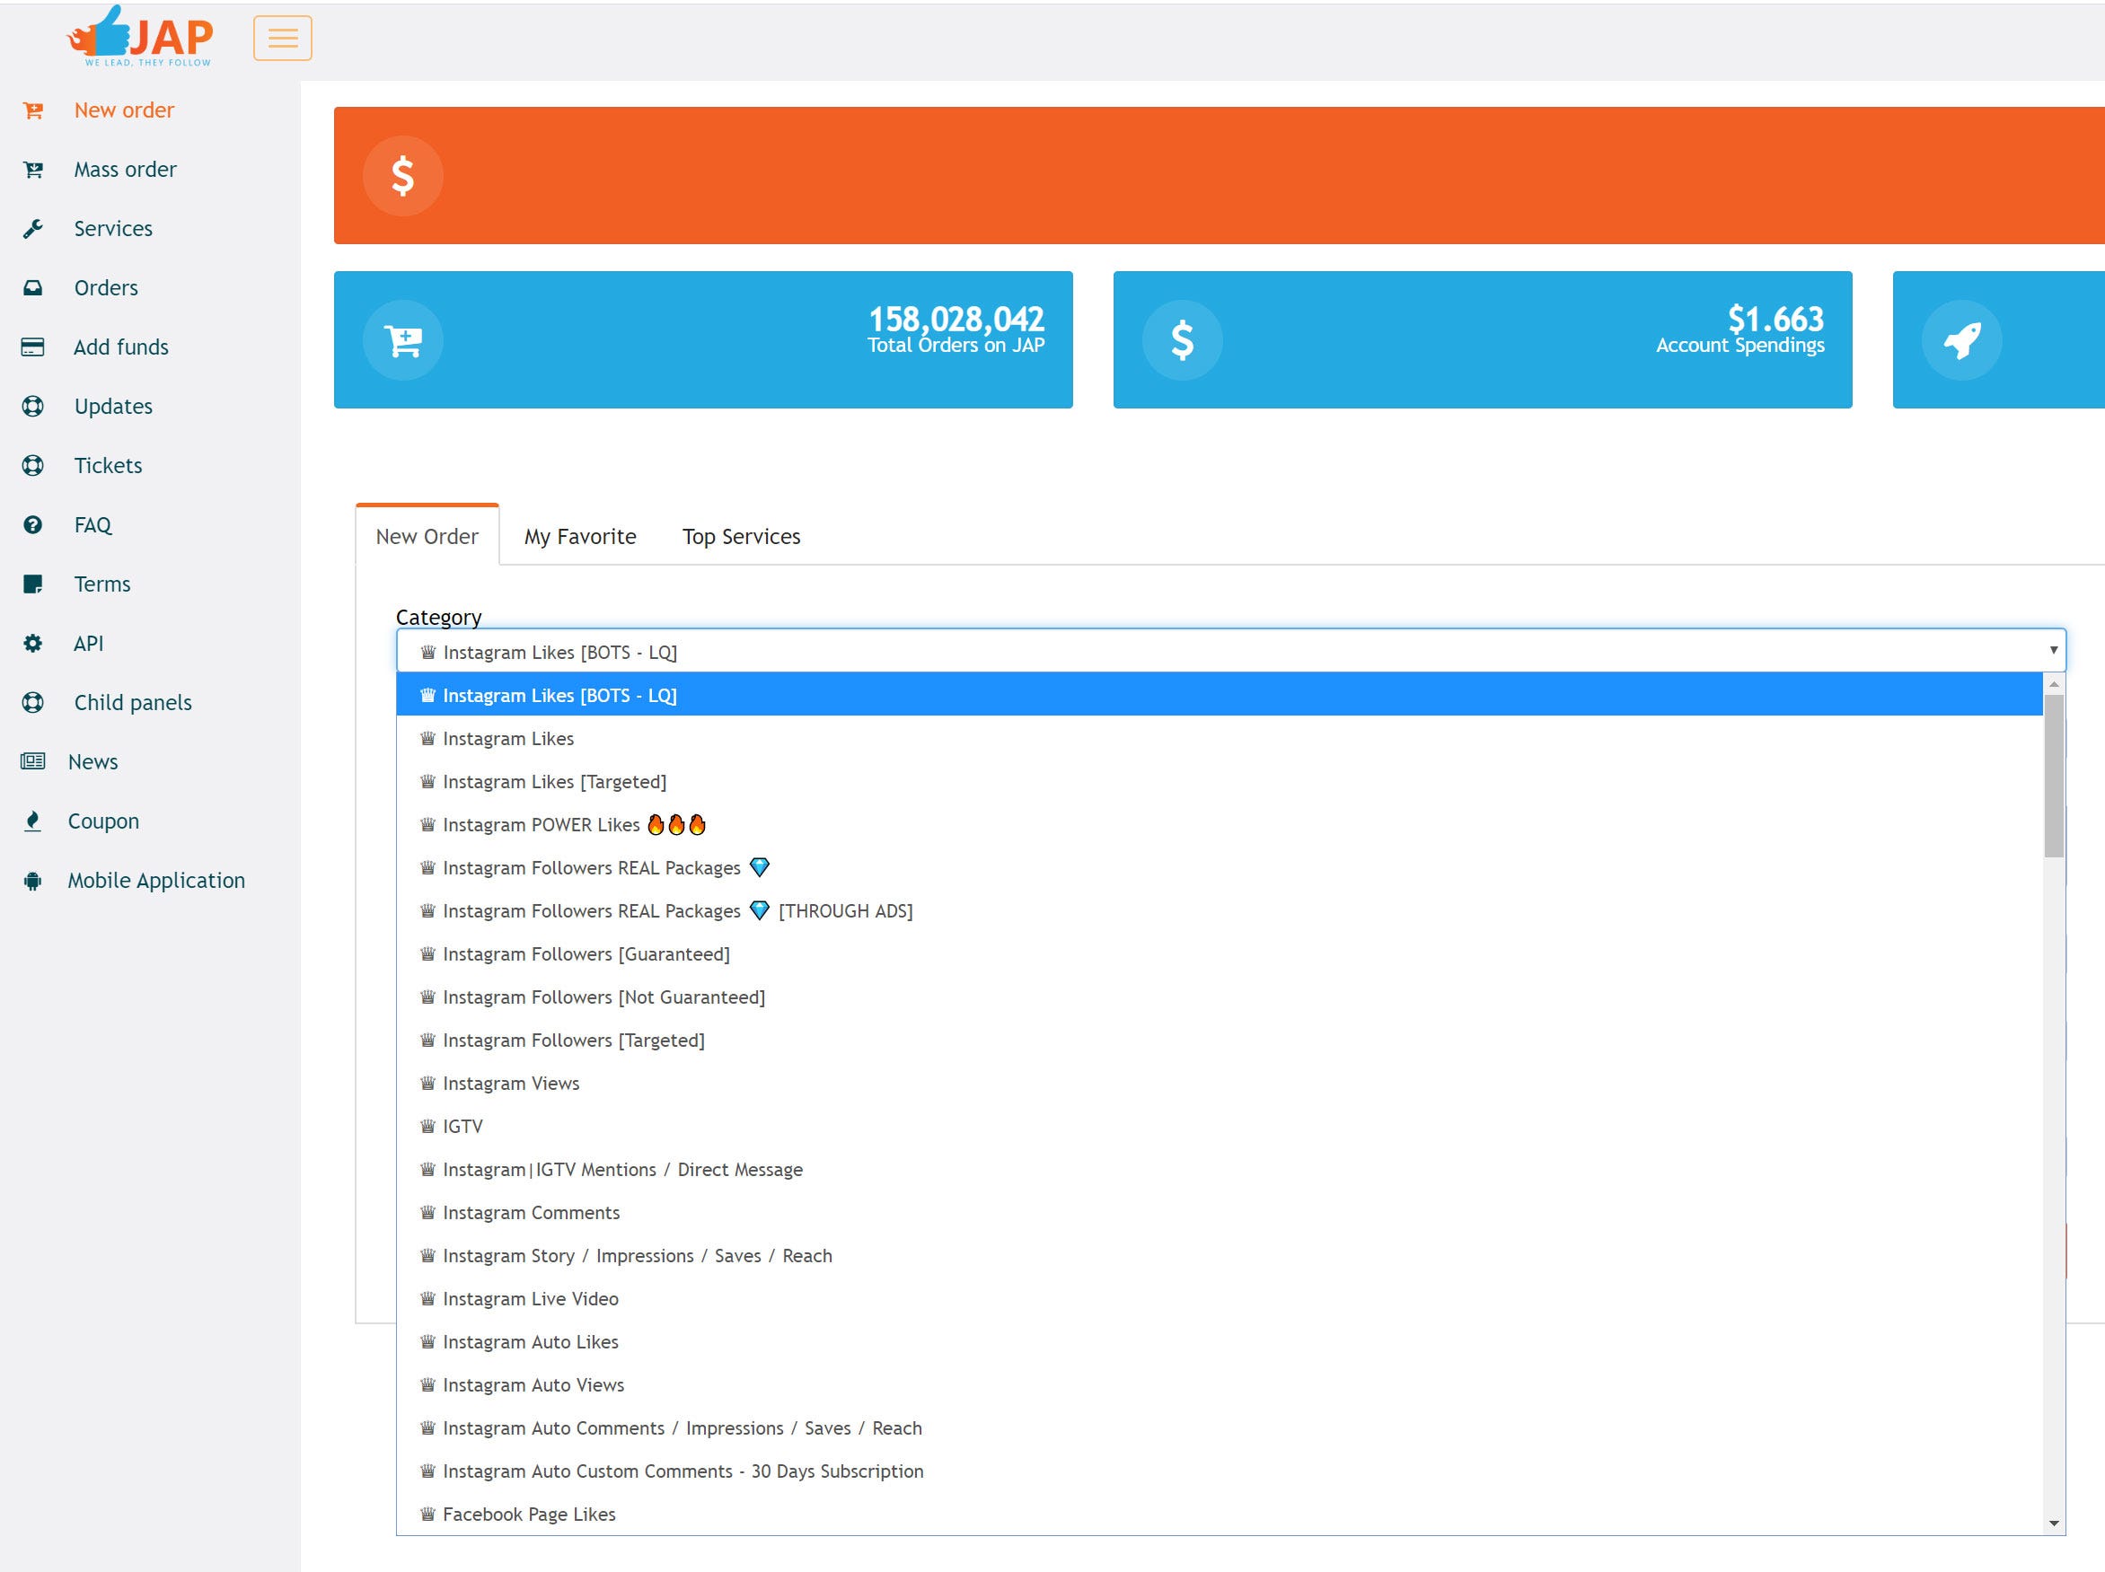Click the $1.663 Account Spendings value
This screenshot has height=1572, width=2105.
[1775, 319]
